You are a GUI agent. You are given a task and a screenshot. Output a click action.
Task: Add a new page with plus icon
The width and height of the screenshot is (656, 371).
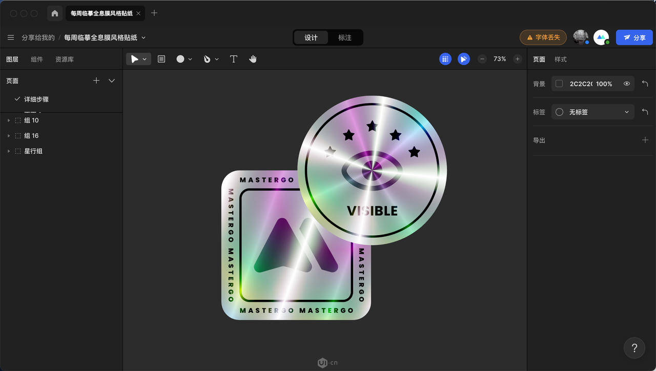tap(96, 80)
